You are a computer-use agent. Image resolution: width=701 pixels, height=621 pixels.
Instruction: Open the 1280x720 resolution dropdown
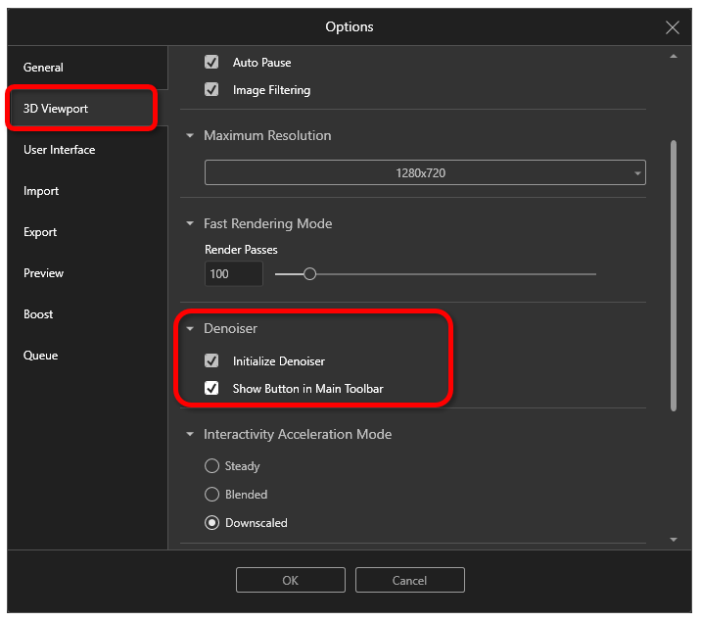tap(425, 172)
